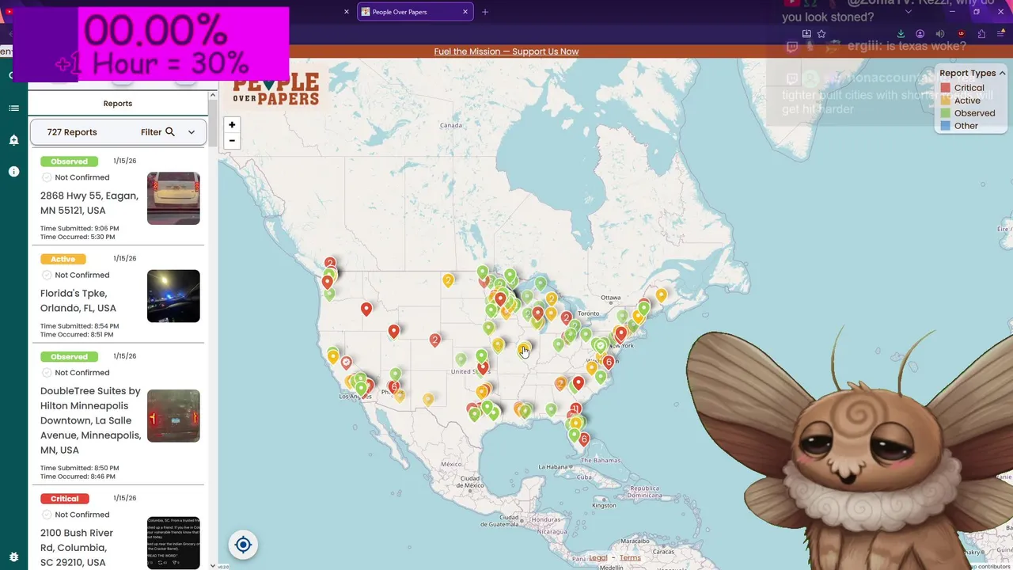
Task: Open the Eagan report vehicle thumbnail
Action: [173, 198]
